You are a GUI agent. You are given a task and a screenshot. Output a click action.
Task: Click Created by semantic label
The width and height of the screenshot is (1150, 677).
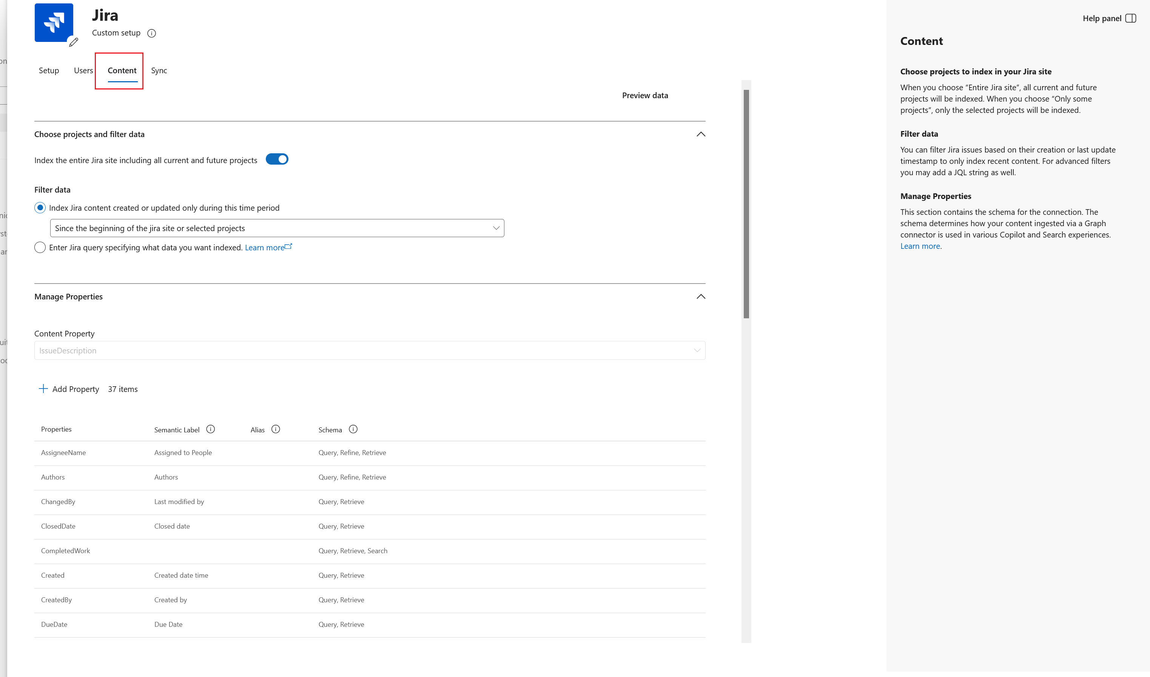coord(171,600)
